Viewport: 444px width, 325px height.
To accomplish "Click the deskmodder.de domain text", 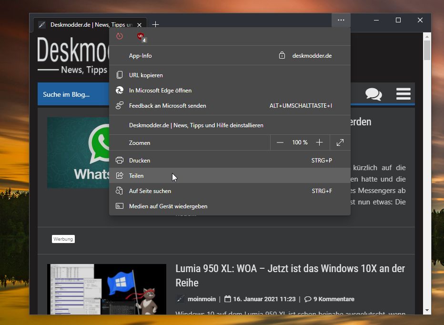I will pos(312,56).
